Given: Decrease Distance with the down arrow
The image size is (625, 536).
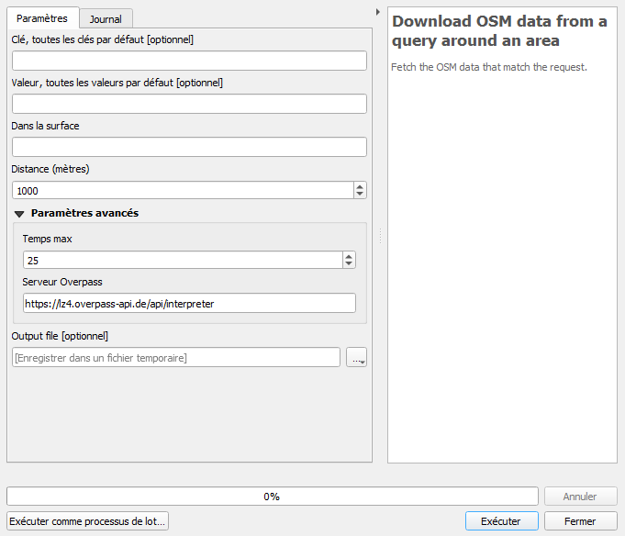Looking at the screenshot, I should pos(360,195).
